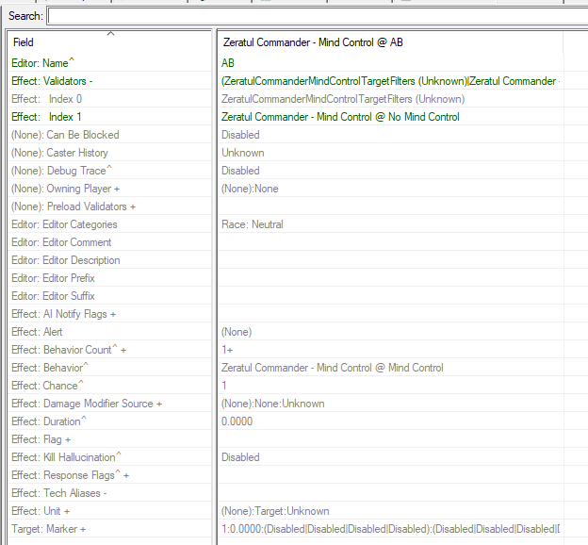
Task: Select the Can Be Blocked field
Action: (x=109, y=135)
